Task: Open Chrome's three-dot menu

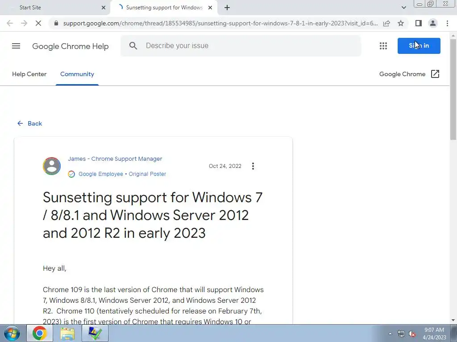Action: tap(447, 23)
